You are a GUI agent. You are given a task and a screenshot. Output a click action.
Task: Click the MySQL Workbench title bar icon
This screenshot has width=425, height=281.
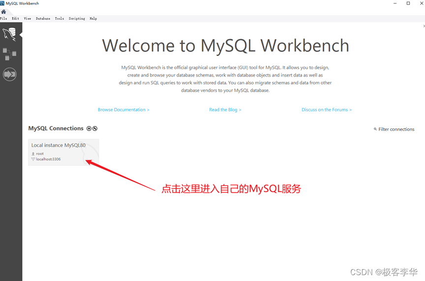(x=2, y=3)
